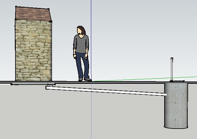
Task: Click the brown shingle roof
Action: click(33, 14)
